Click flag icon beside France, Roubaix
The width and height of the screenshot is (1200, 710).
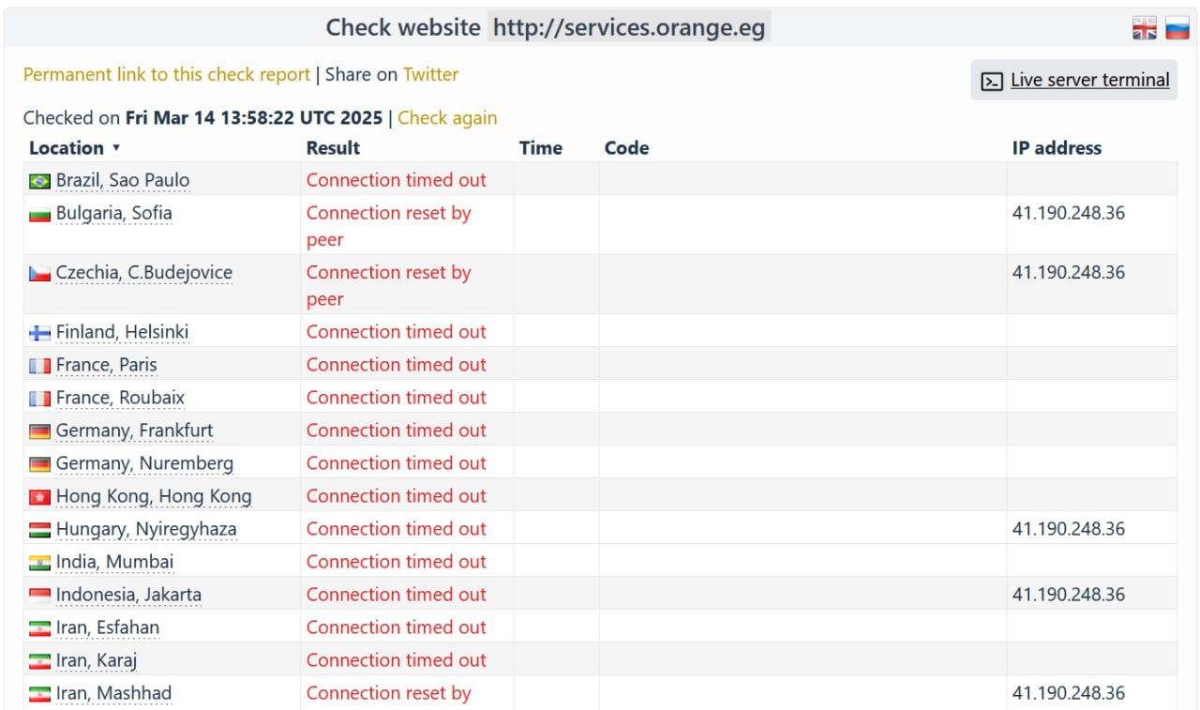[x=39, y=399]
